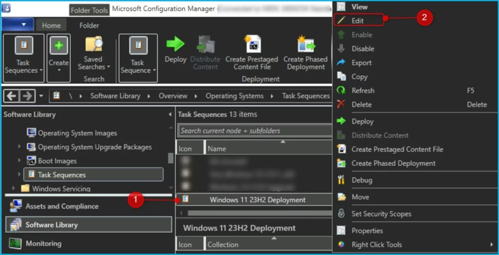The height and width of the screenshot is (255, 499).
Task: Choose Deploy from the context menu
Action: pos(363,121)
